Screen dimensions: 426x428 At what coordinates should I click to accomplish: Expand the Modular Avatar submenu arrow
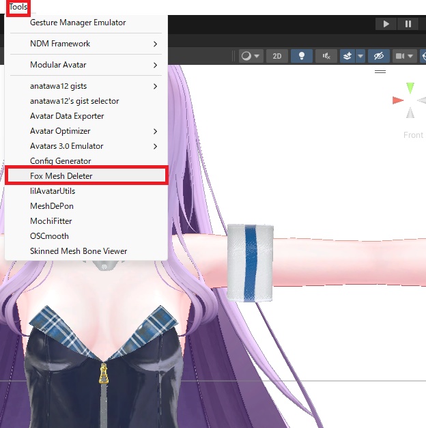coord(155,65)
